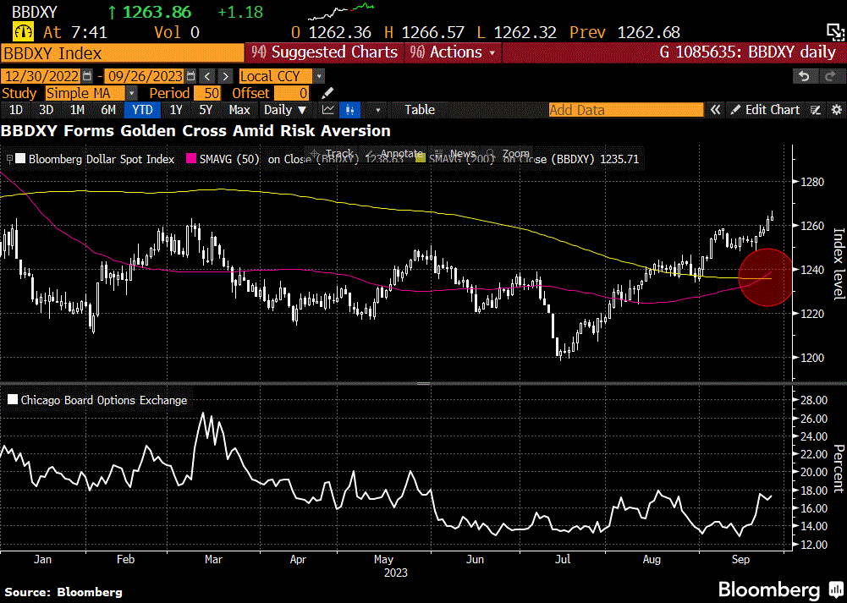Select the 6M time range
The height and width of the screenshot is (603, 847).
pyautogui.click(x=108, y=110)
